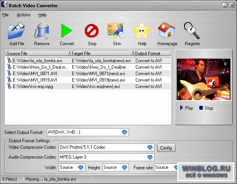Sort by the Output Format column header
Viewport: 237px width, 184px height.
point(152,53)
